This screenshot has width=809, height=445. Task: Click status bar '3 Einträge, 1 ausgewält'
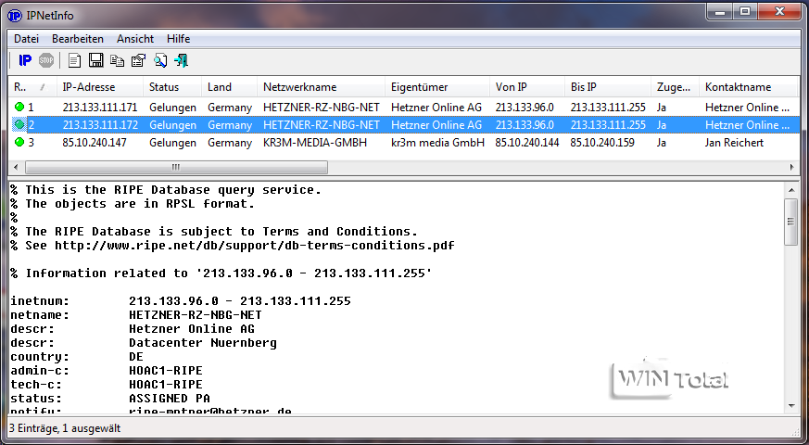65,428
